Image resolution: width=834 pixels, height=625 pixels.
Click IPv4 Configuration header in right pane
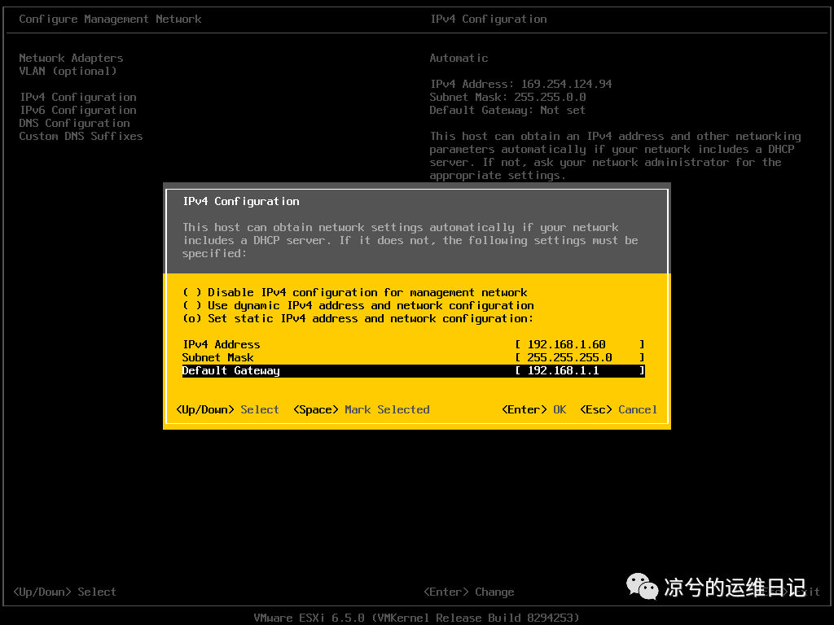tap(489, 20)
